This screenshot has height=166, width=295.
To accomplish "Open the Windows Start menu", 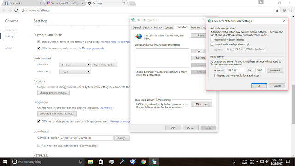I will [x=5, y=162].
